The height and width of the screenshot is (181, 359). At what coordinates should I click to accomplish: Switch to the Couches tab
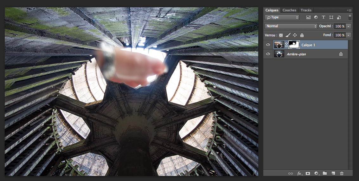(x=289, y=10)
